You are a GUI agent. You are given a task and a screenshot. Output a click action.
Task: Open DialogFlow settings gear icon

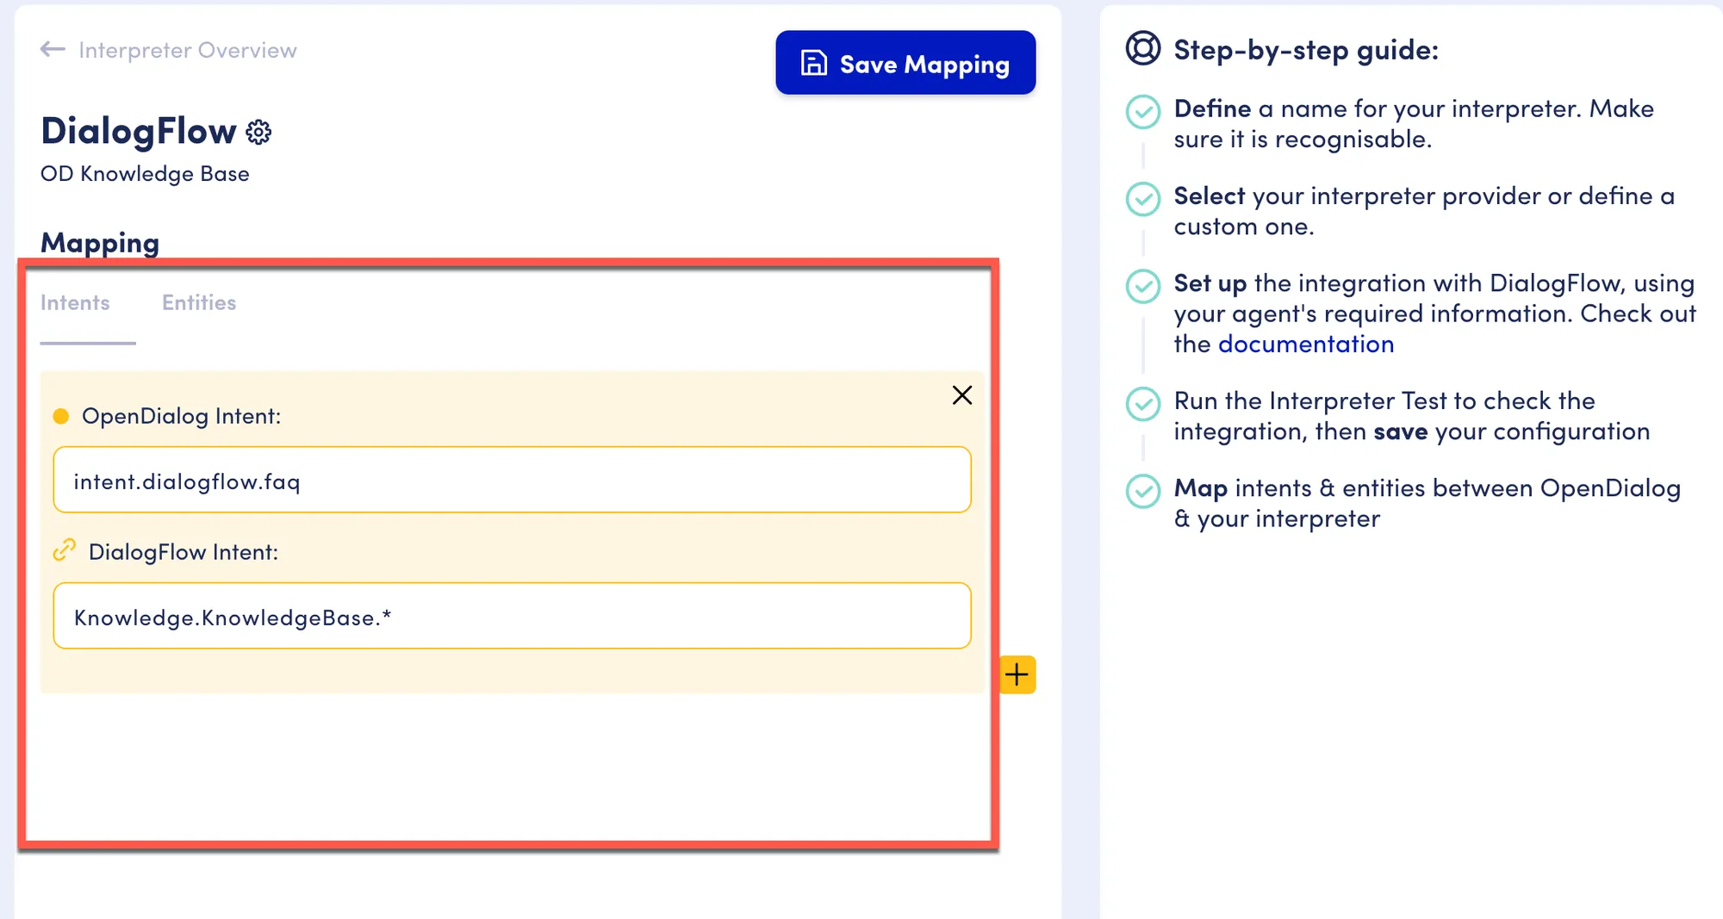click(x=258, y=132)
